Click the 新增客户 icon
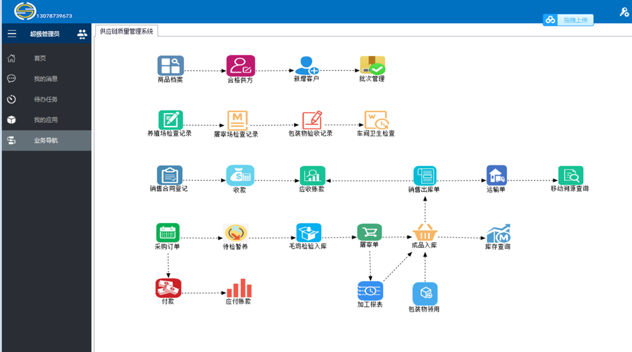The image size is (632, 352). pyautogui.click(x=307, y=65)
